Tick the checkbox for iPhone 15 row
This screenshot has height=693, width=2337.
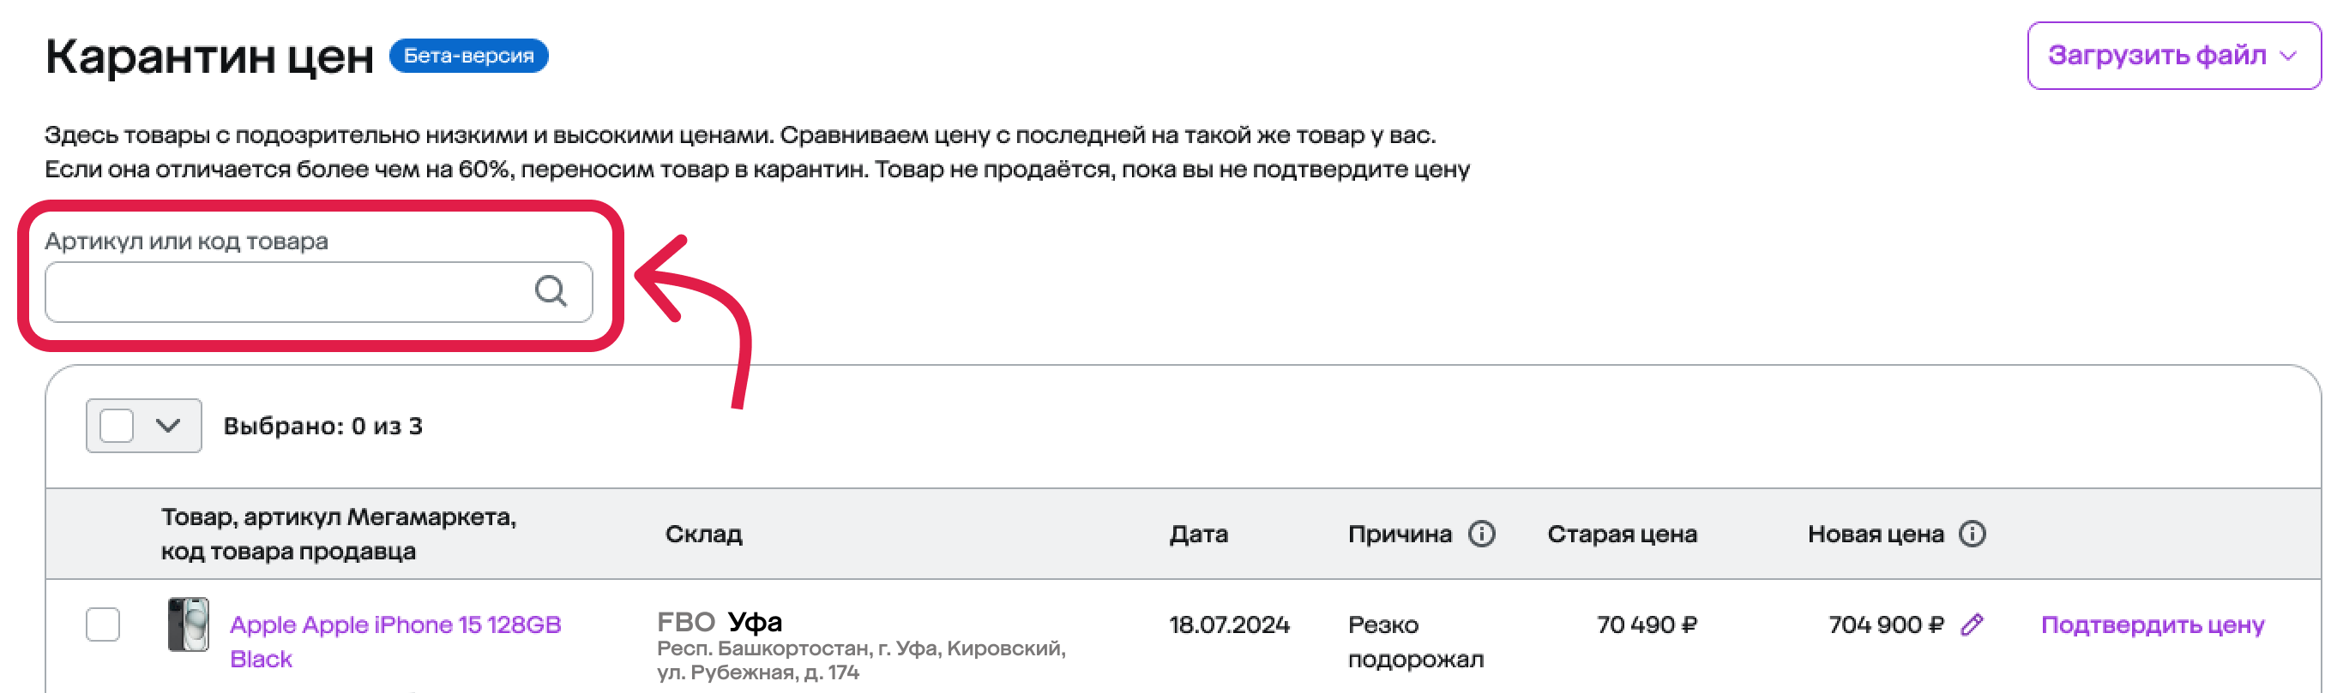coord(103,624)
